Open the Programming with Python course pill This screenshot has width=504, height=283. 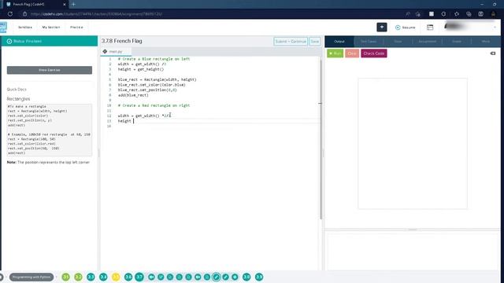(31, 277)
